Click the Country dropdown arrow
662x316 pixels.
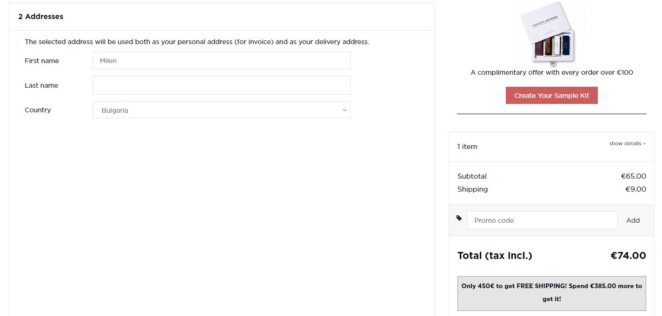(x=344, y=110)
